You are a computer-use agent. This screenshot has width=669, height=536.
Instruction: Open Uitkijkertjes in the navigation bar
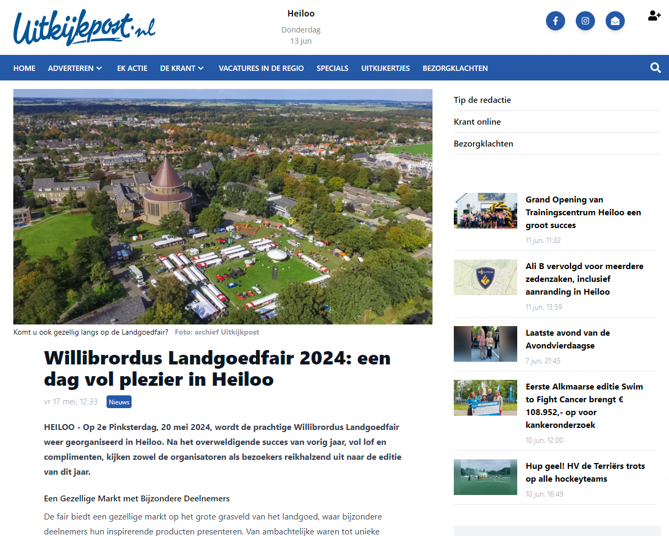pos(386,68)
